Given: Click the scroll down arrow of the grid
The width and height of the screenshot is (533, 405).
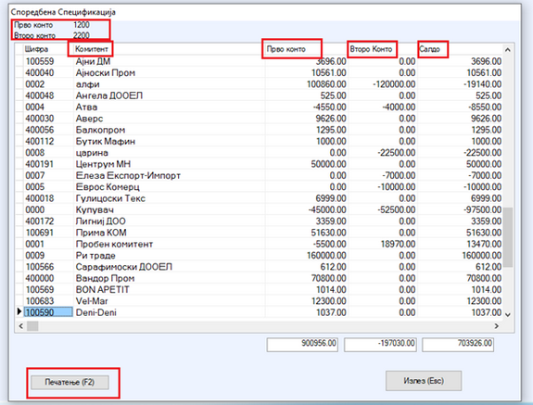Looking at the screenshot, I should click(x=508, y=314).
